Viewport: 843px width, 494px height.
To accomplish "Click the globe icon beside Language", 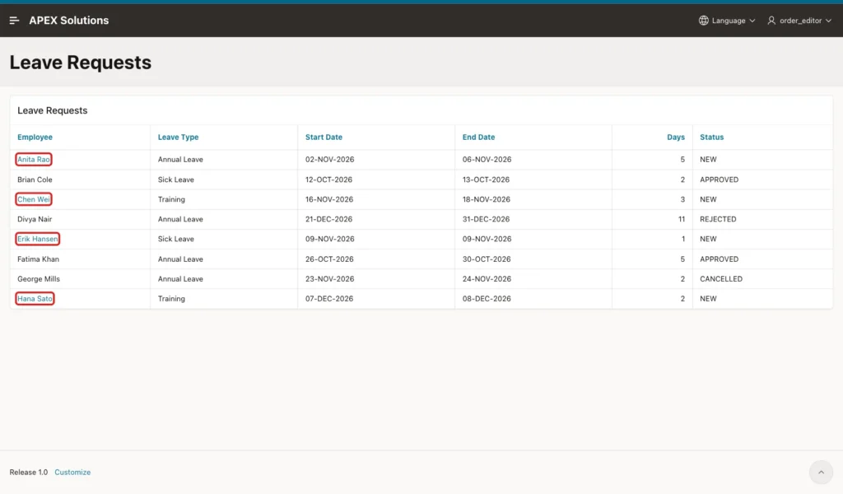I will [x=703, y=21].
